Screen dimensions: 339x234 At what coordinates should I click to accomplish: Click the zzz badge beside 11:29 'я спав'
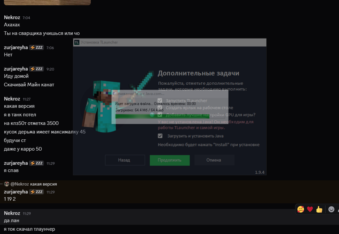37,163
